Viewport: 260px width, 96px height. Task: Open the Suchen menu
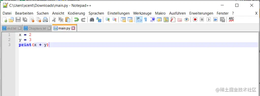43,13
